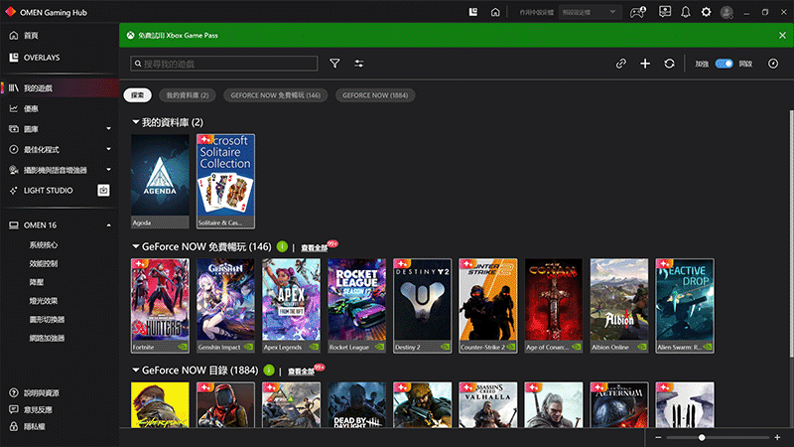
Task: Open the Agoda tile
Action: [x=160, y=181]
